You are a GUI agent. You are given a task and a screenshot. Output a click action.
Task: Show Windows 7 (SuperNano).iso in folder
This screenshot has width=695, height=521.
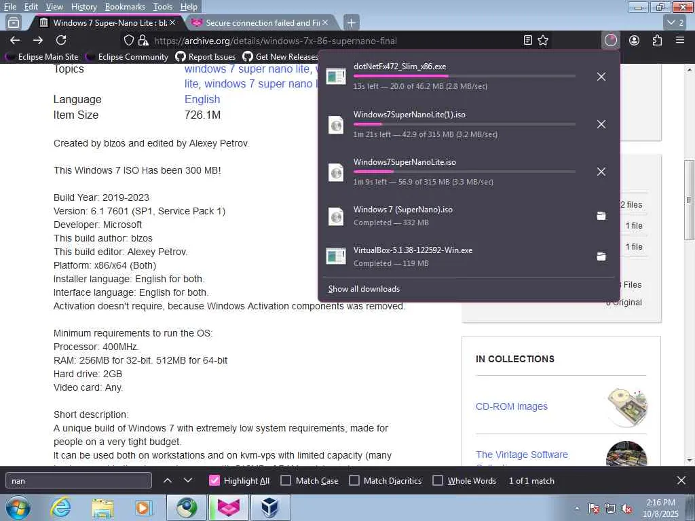601,216
